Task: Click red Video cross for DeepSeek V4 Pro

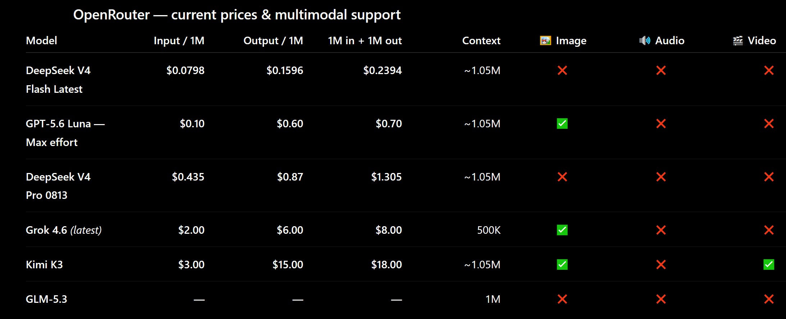Action: [x=769, y=177]
